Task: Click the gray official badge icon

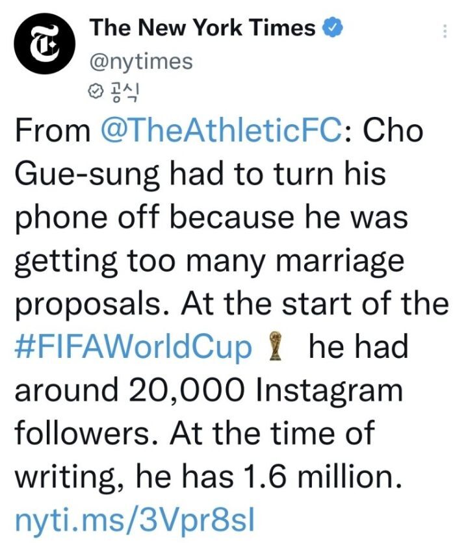Action: [x=93, y=93]
